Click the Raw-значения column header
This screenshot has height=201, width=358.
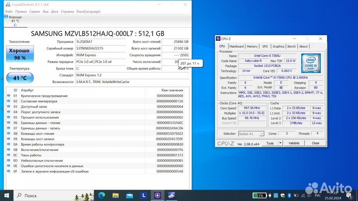tap(172, 90)
